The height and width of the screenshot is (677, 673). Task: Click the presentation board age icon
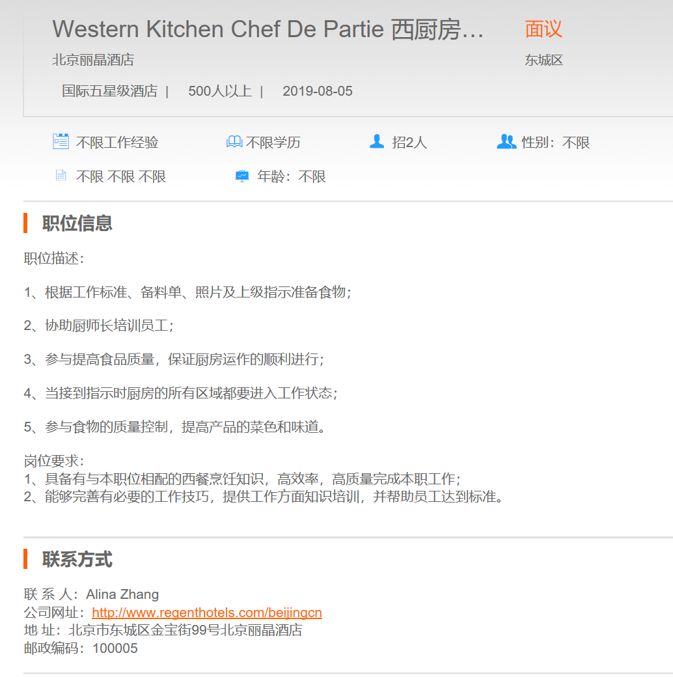[242, 176]
